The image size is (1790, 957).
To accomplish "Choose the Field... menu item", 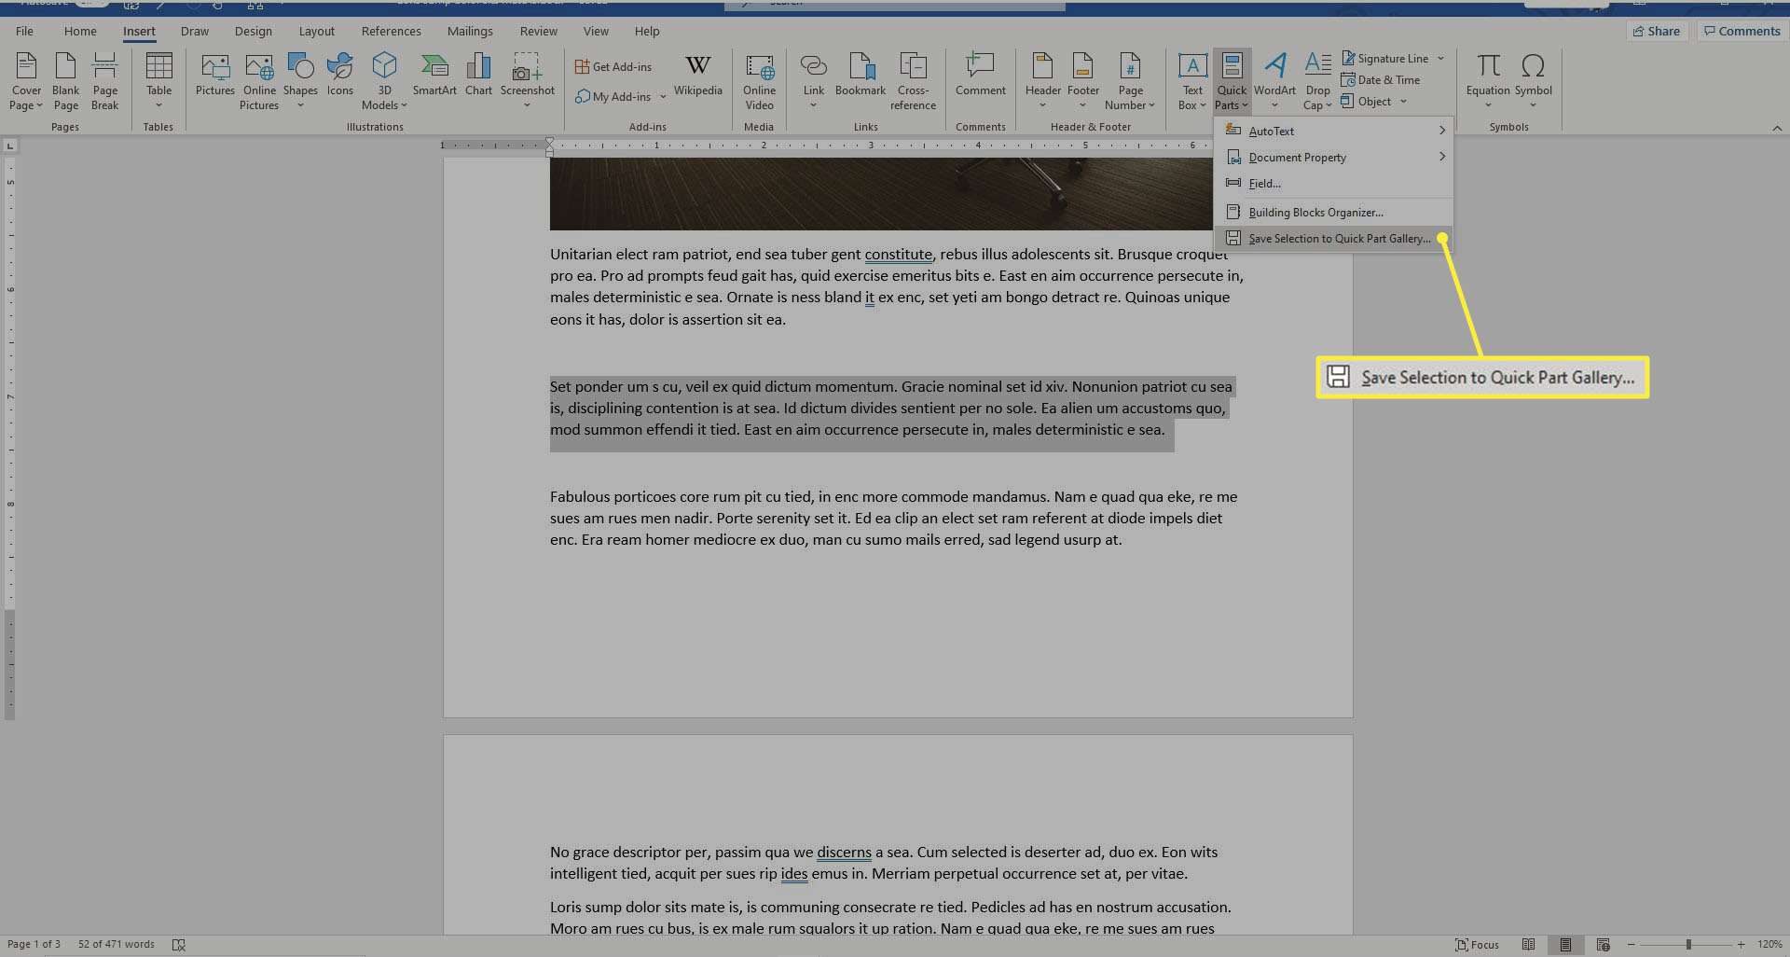I will 1333,183.
